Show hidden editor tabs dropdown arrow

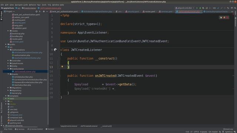click(232, 11)
